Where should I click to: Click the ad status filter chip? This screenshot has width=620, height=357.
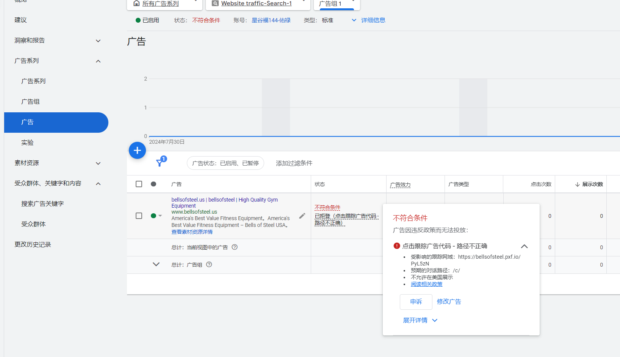click(225, 163)
